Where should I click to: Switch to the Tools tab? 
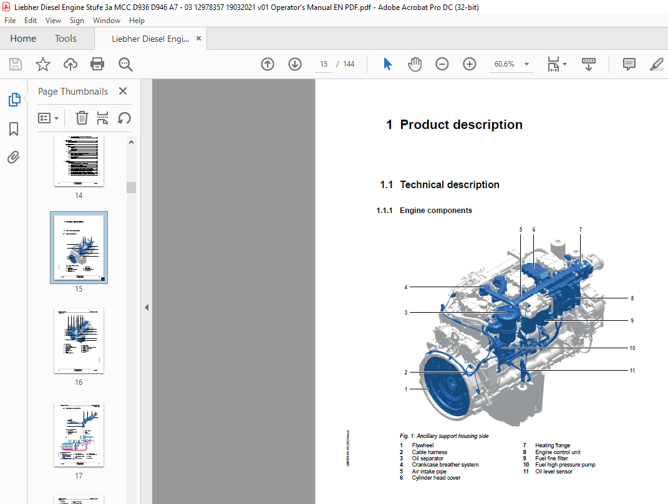click(65, 38)
